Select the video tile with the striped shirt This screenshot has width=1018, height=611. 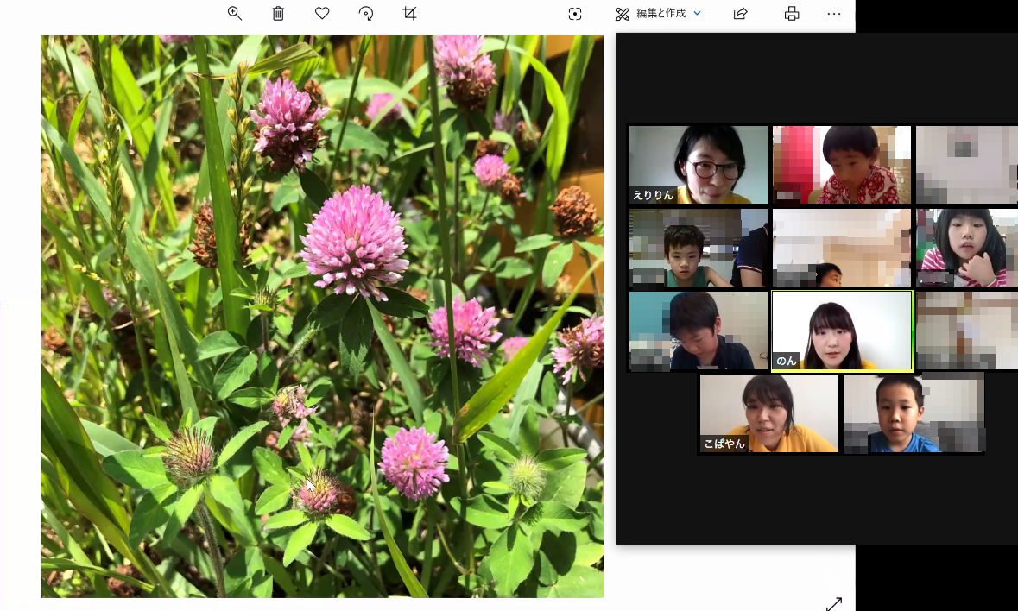966,248
